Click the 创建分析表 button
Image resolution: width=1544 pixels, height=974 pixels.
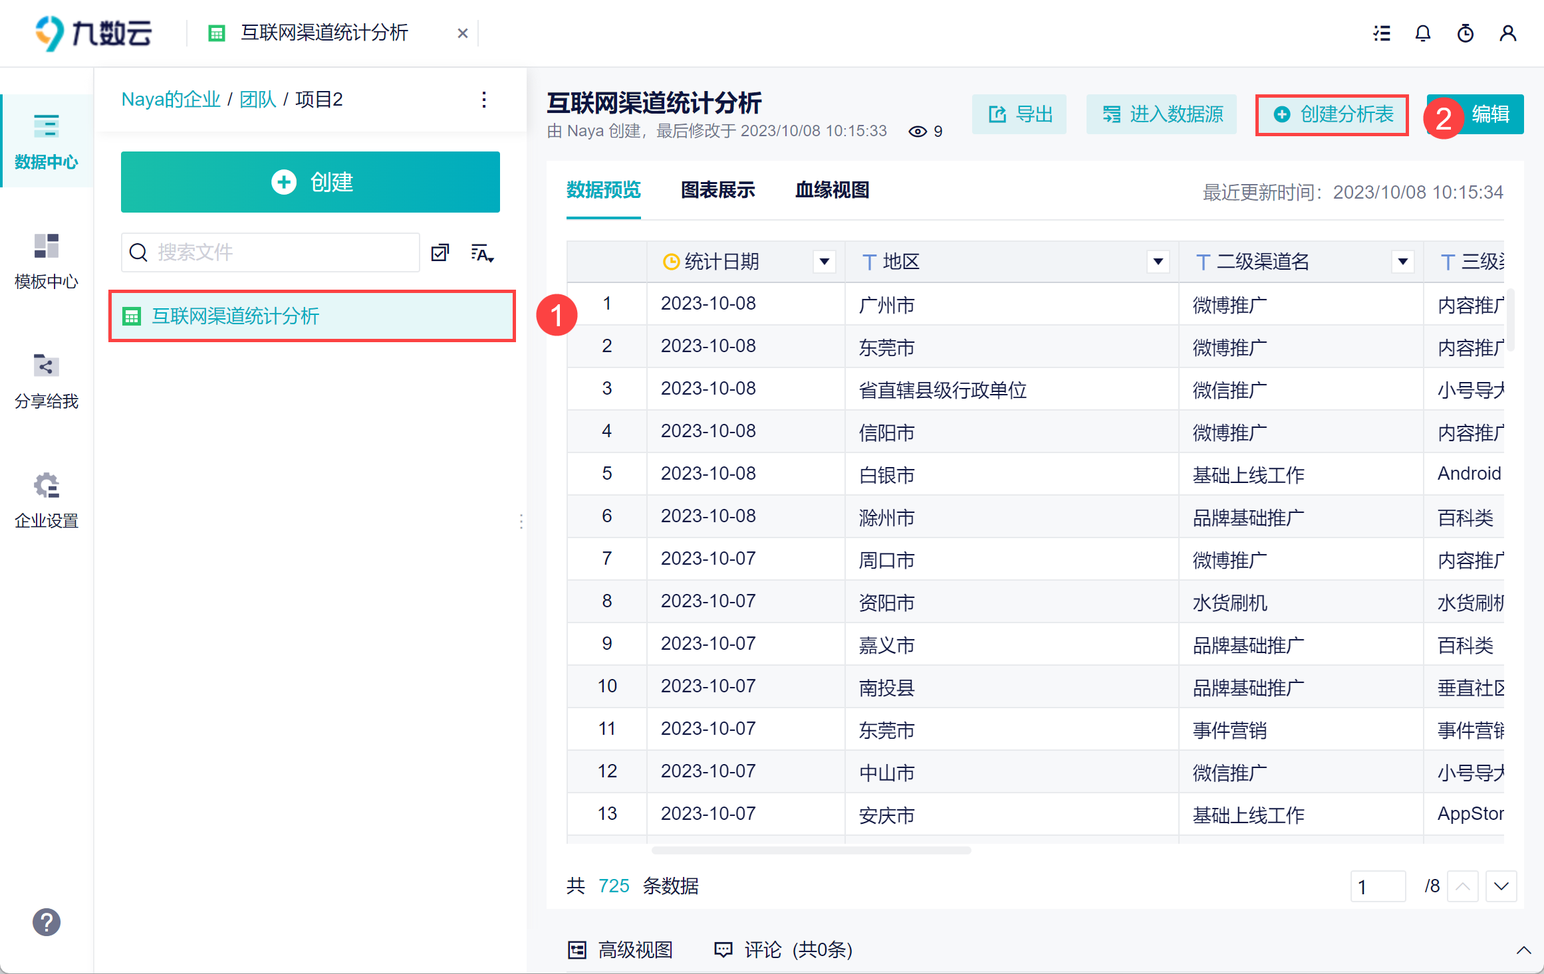pos(1332,115)
